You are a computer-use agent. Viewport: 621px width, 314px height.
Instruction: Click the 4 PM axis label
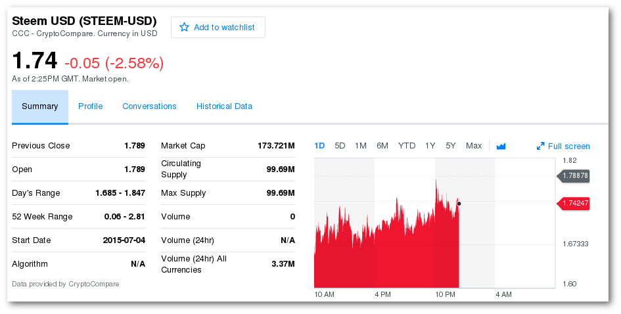point(382,294)
